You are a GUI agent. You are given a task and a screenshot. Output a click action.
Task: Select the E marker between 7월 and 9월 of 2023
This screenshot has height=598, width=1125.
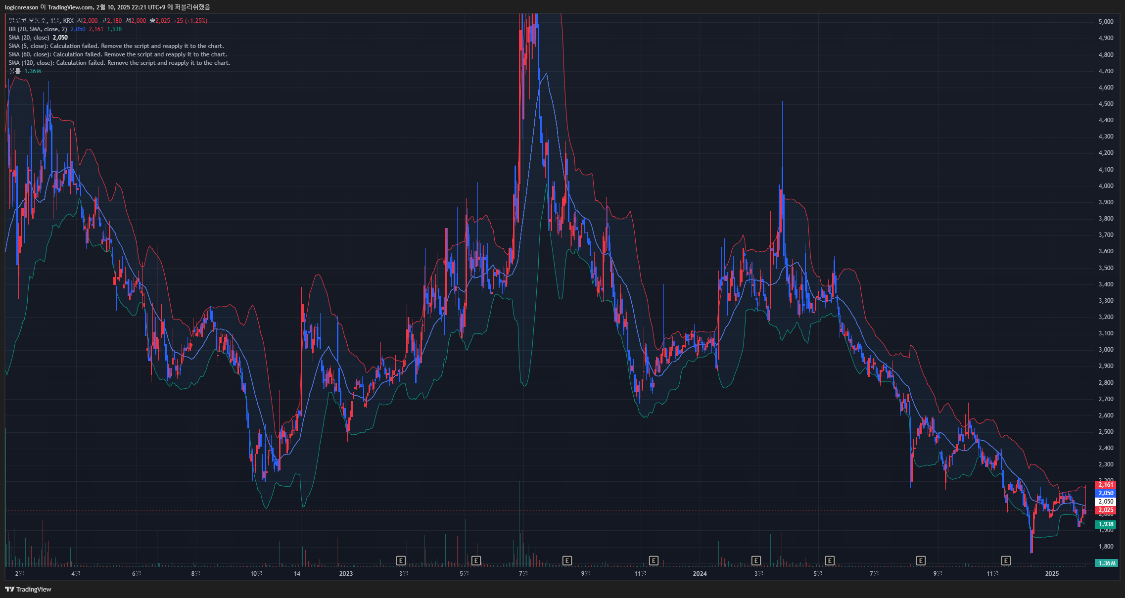tap(567, 560)
